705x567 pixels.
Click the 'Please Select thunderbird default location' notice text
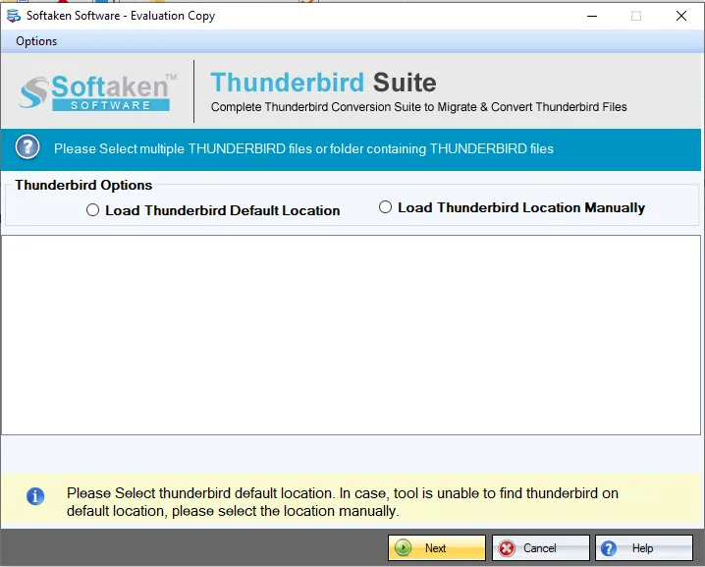click(342, 502)
